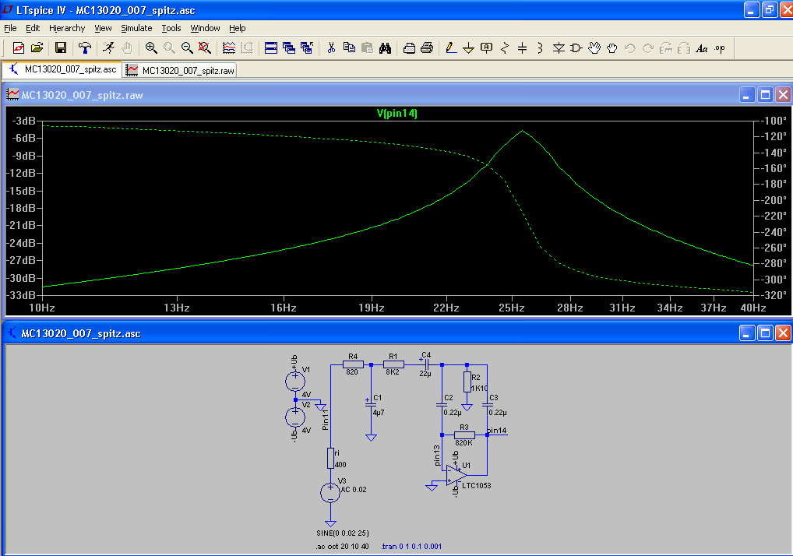This screenshot has width=793, height=556.
Task: Select the Zoom Out magnifier icon
Action: click(187, 48)
